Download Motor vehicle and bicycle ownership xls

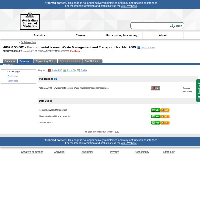point(155,116)
